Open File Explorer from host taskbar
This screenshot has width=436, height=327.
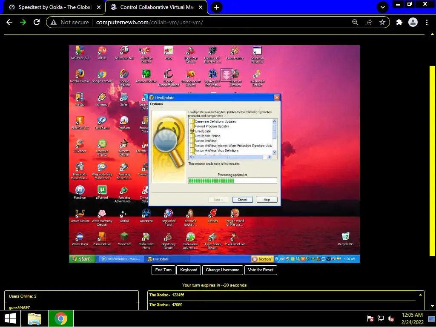coord(34,318)
